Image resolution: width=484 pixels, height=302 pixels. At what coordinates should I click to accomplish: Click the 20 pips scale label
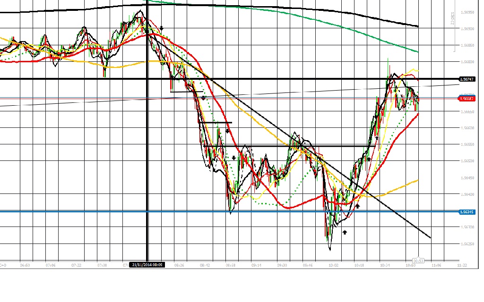tap(452, 18)
